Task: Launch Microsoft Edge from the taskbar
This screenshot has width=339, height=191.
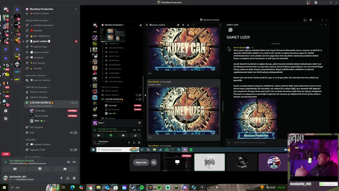Action: click(72, 188)
